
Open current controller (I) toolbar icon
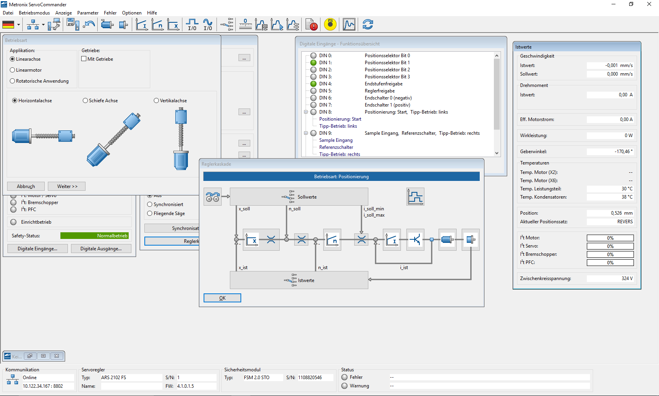click(142, 25)
